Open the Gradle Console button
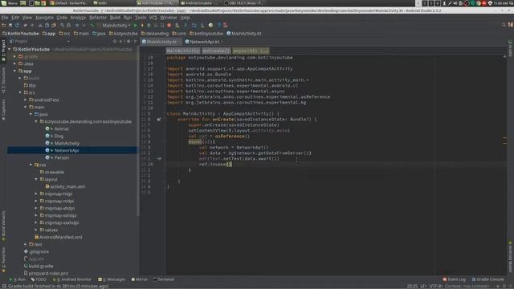Viewport: 514px width, 289px height. [x=487, y=279]
